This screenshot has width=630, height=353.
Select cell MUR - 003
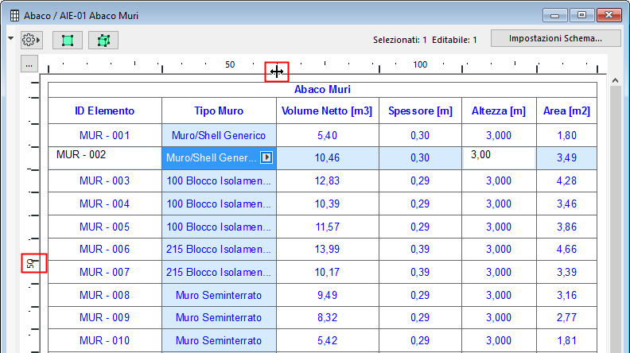pyautogui.click(x=105, y=180)
